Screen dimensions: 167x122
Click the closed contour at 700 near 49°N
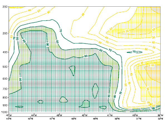[95, 90]
